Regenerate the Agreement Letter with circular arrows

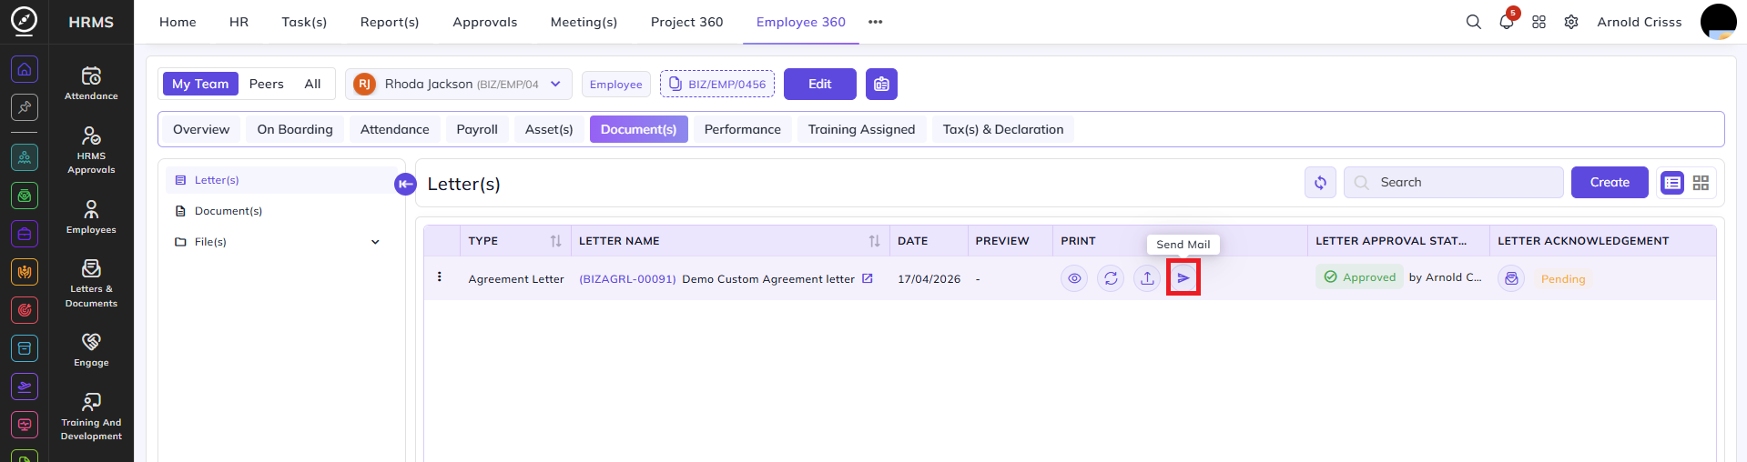1111,278
